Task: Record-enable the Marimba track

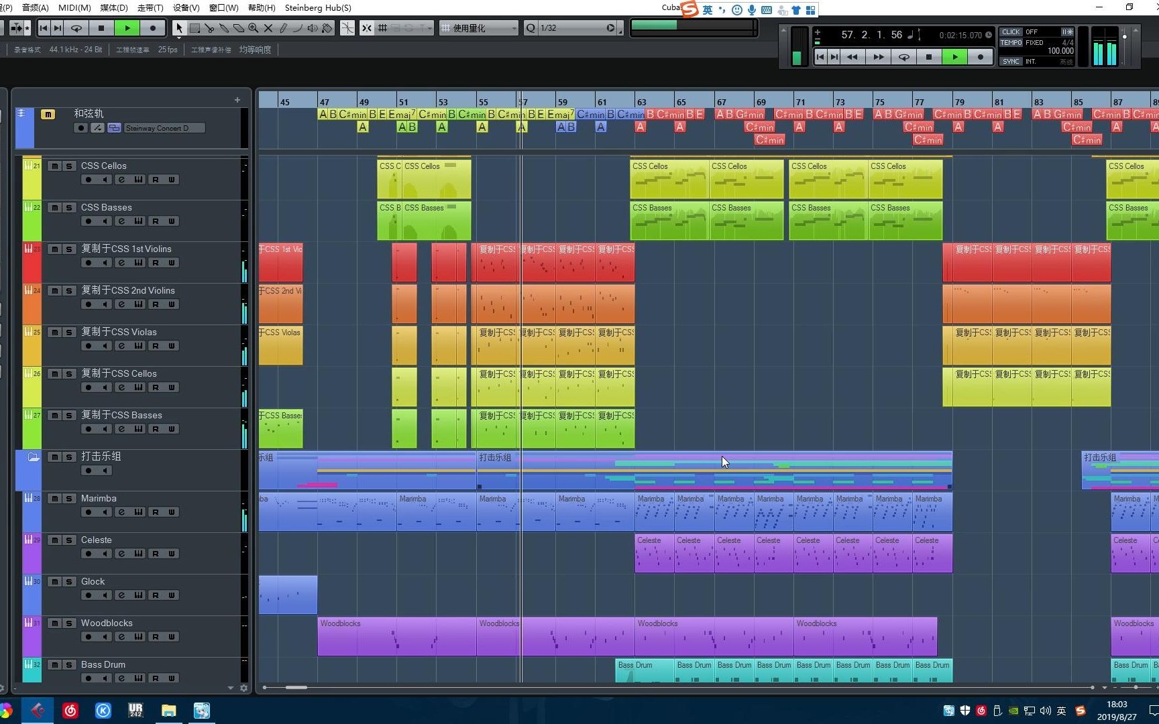Action: click(89, 512)
